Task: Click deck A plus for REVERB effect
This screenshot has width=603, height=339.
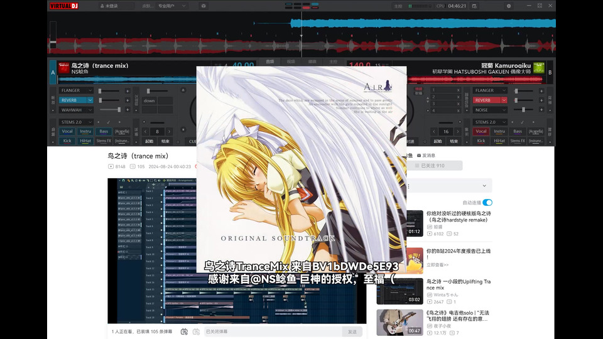Action: (128, 100)
